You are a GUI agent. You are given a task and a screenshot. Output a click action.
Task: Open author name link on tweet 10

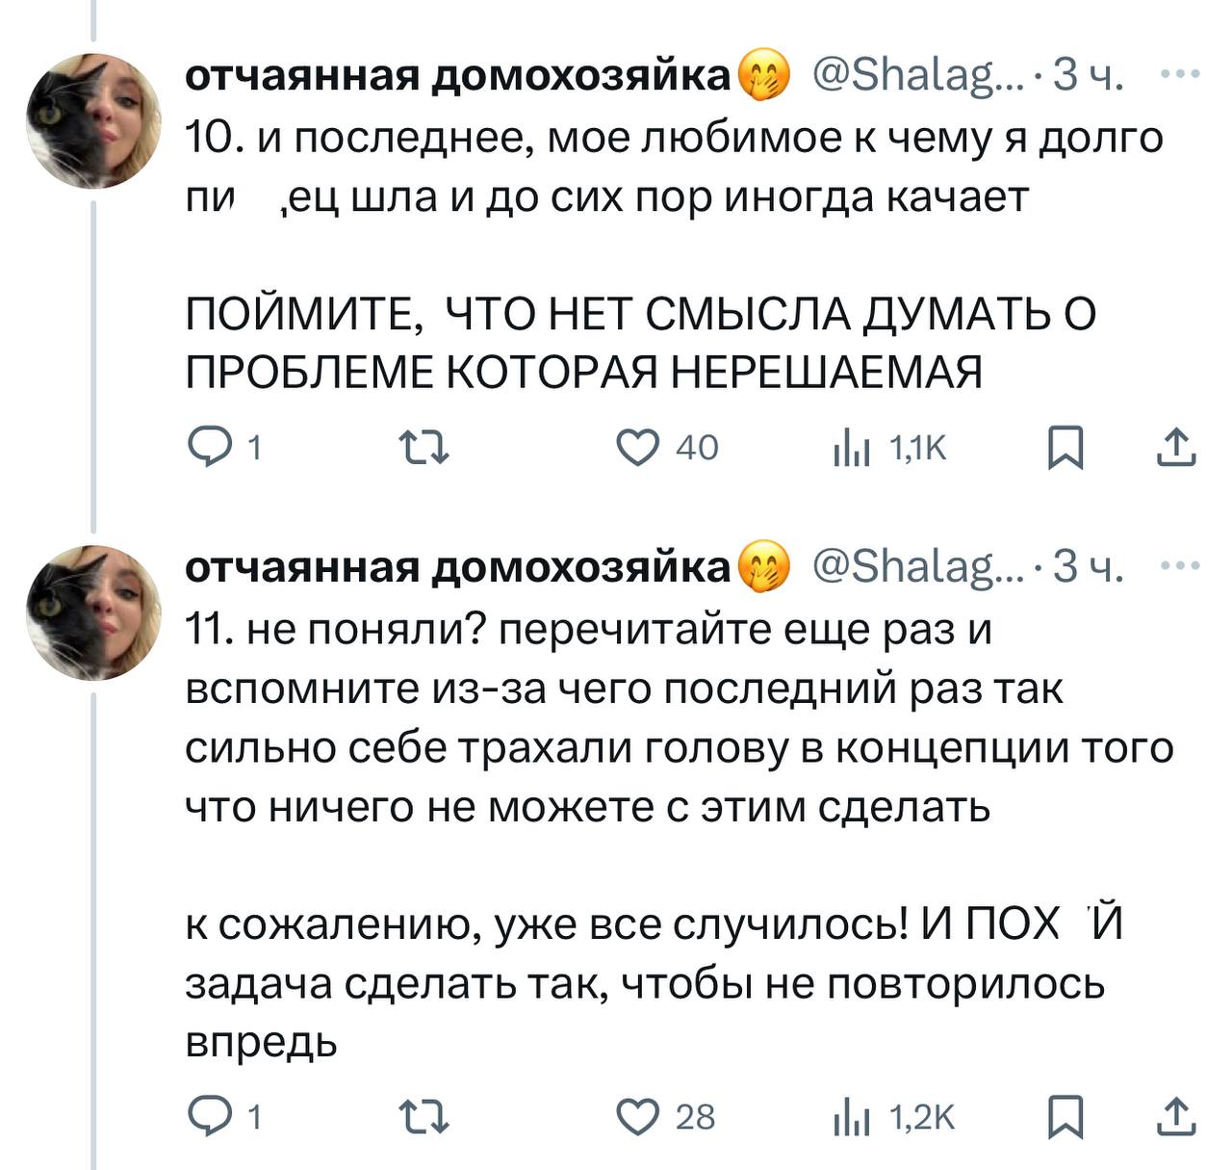pyautogui.click(x=458, y=75)
